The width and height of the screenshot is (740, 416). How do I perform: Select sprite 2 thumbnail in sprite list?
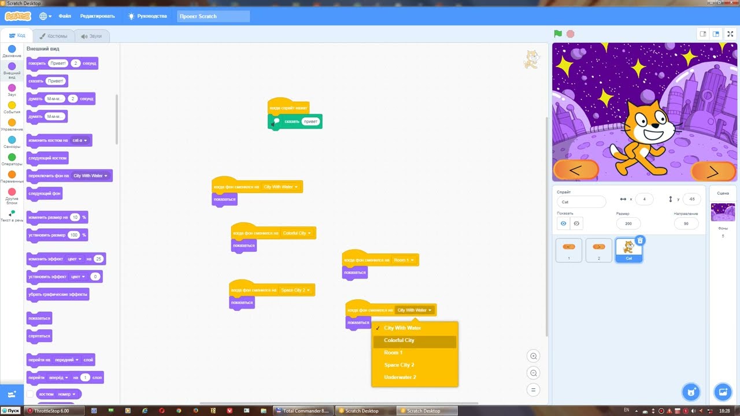click(x=599, y=250)
